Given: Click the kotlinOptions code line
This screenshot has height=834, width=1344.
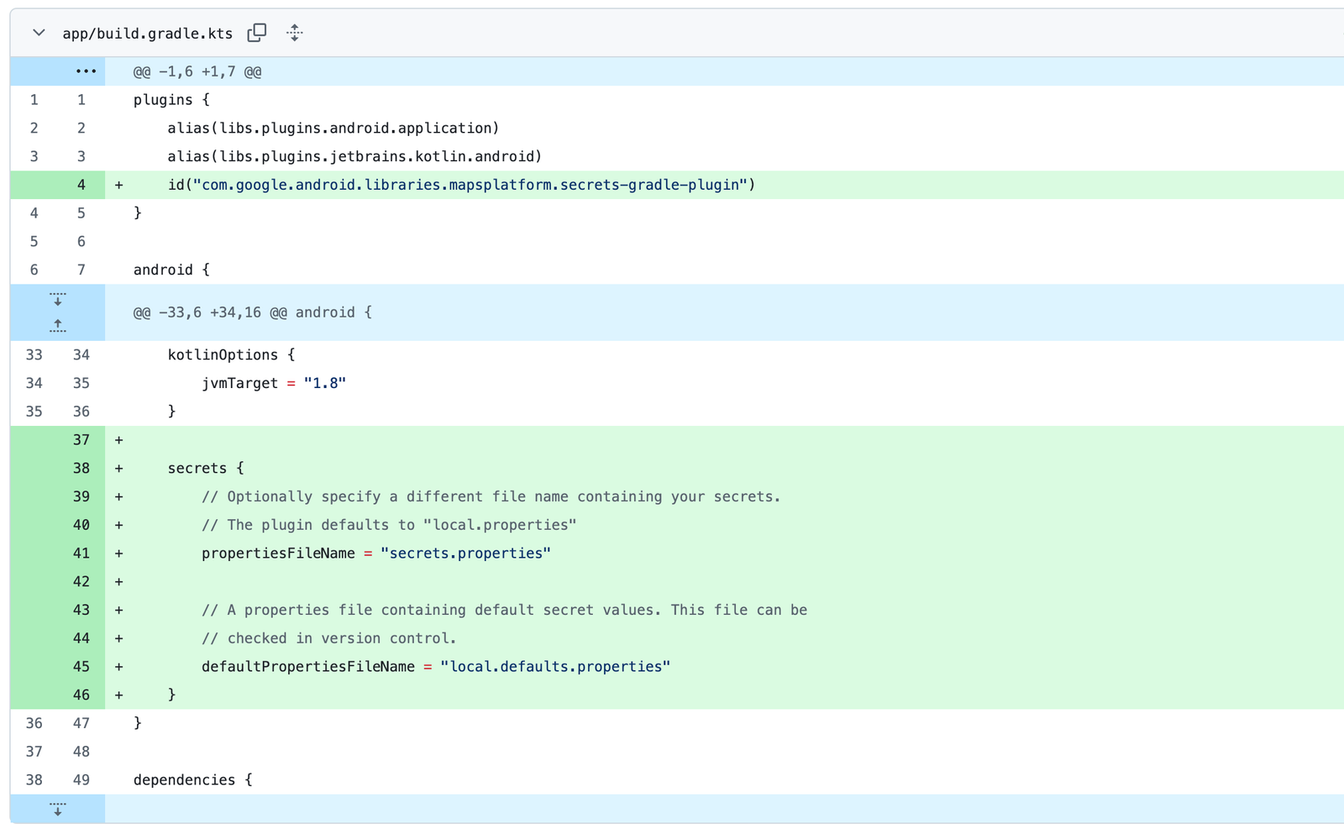Looking at the screenshot, I should (x=231, y=355).
